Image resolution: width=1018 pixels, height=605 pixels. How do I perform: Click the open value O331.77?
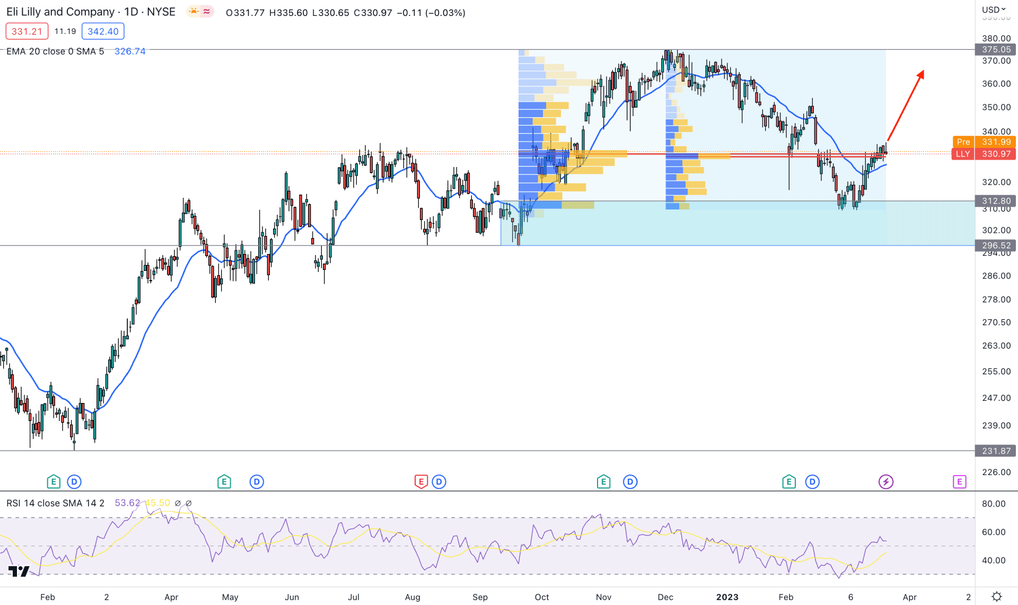pos(245,13)
